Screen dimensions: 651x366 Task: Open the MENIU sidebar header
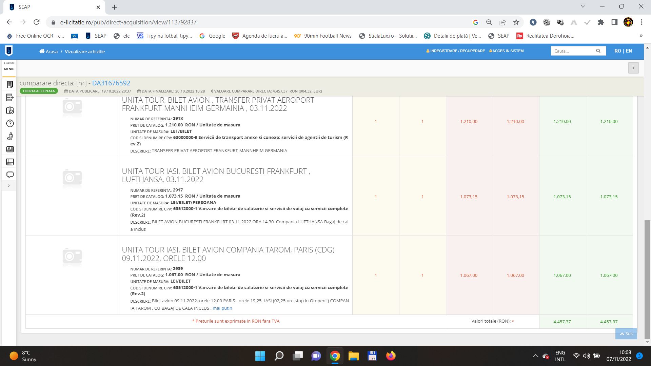tap(9, 69)
